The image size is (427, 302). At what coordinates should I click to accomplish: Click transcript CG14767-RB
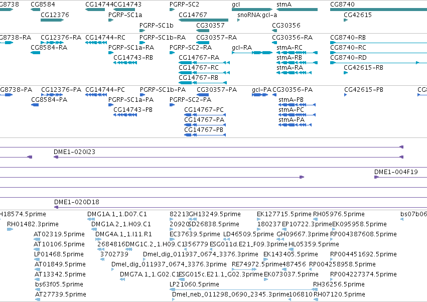(198, 78)
